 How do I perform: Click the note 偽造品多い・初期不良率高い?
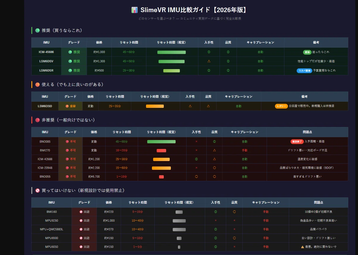pos(318,220)
